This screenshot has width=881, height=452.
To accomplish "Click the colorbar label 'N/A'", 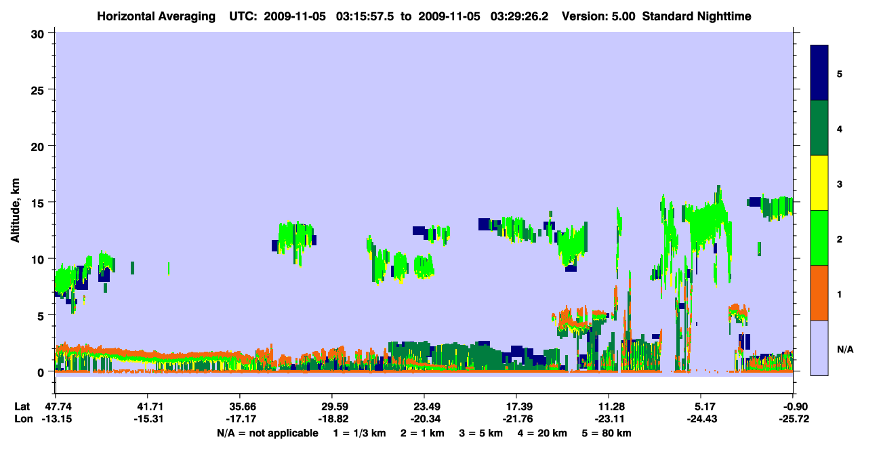I will tap(844, 349).
